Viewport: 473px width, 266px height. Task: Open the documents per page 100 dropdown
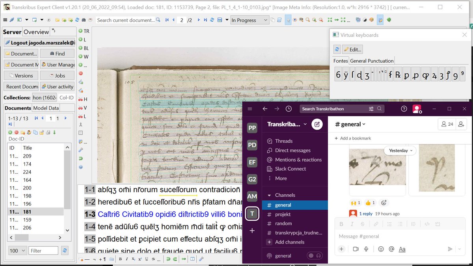17,251
